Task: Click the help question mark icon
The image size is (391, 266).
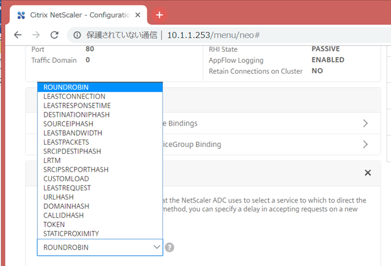Action: [x=170, y=247]
